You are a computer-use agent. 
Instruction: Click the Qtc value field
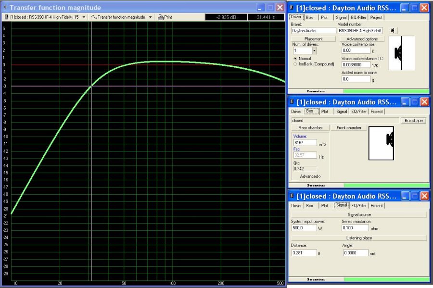305,169
